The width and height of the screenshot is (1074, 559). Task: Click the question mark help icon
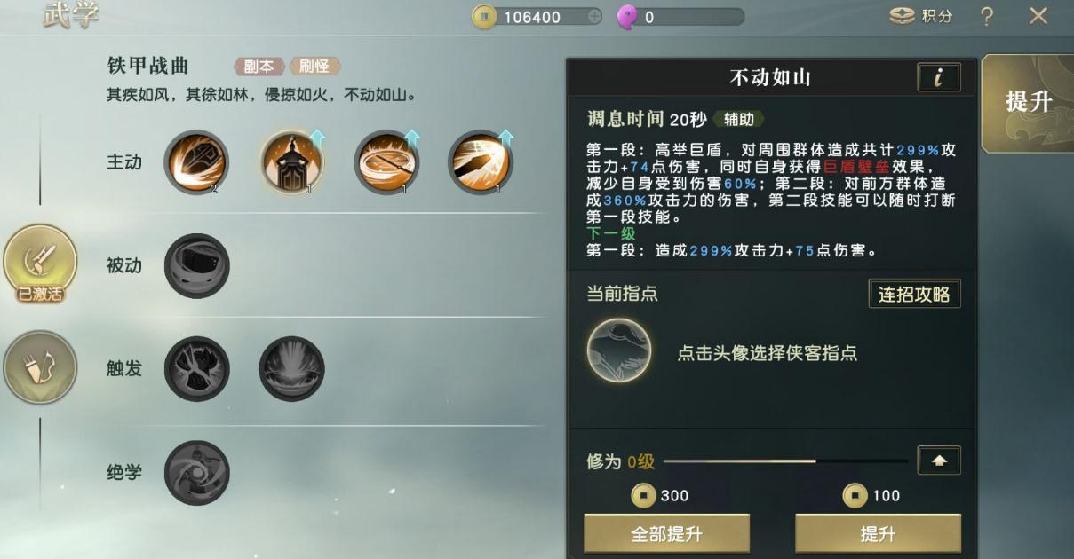point(987,16)
